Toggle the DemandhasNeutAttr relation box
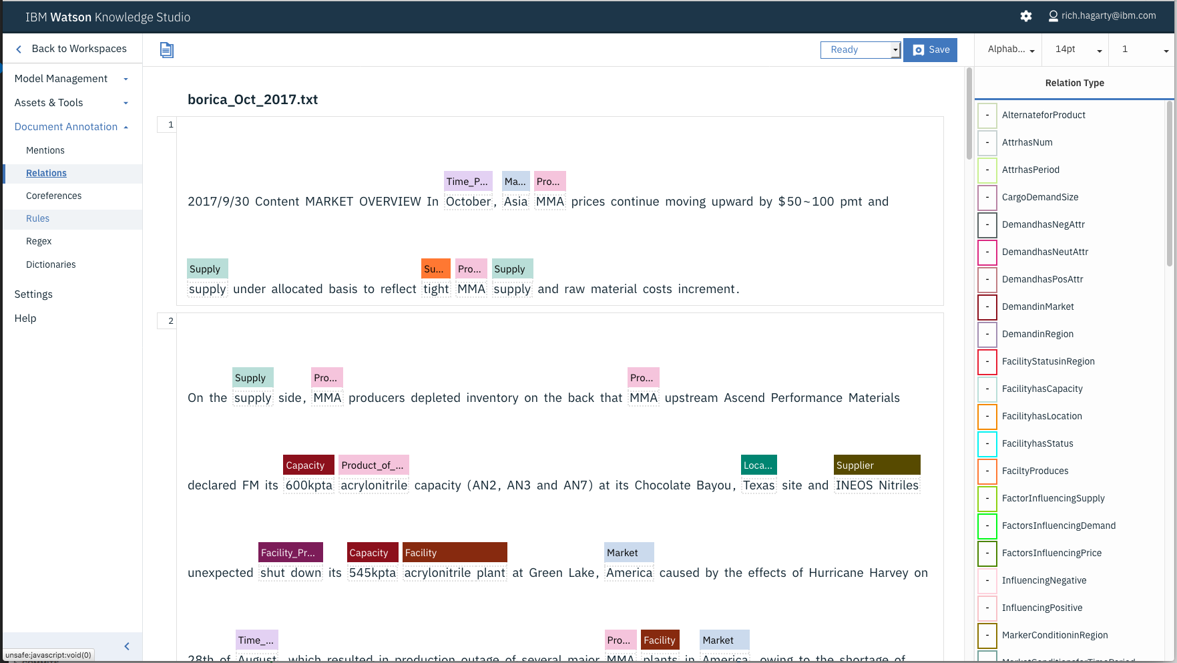This screenshot has height=663, width=1177. tap(987, 252)
